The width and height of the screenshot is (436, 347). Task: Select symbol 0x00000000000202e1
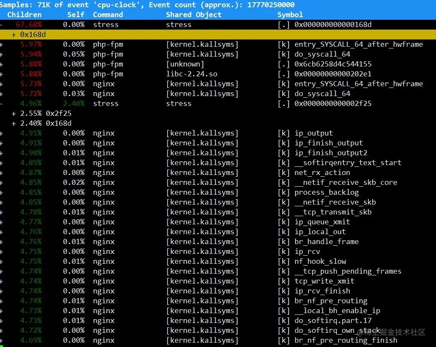(x=333, y=74)
